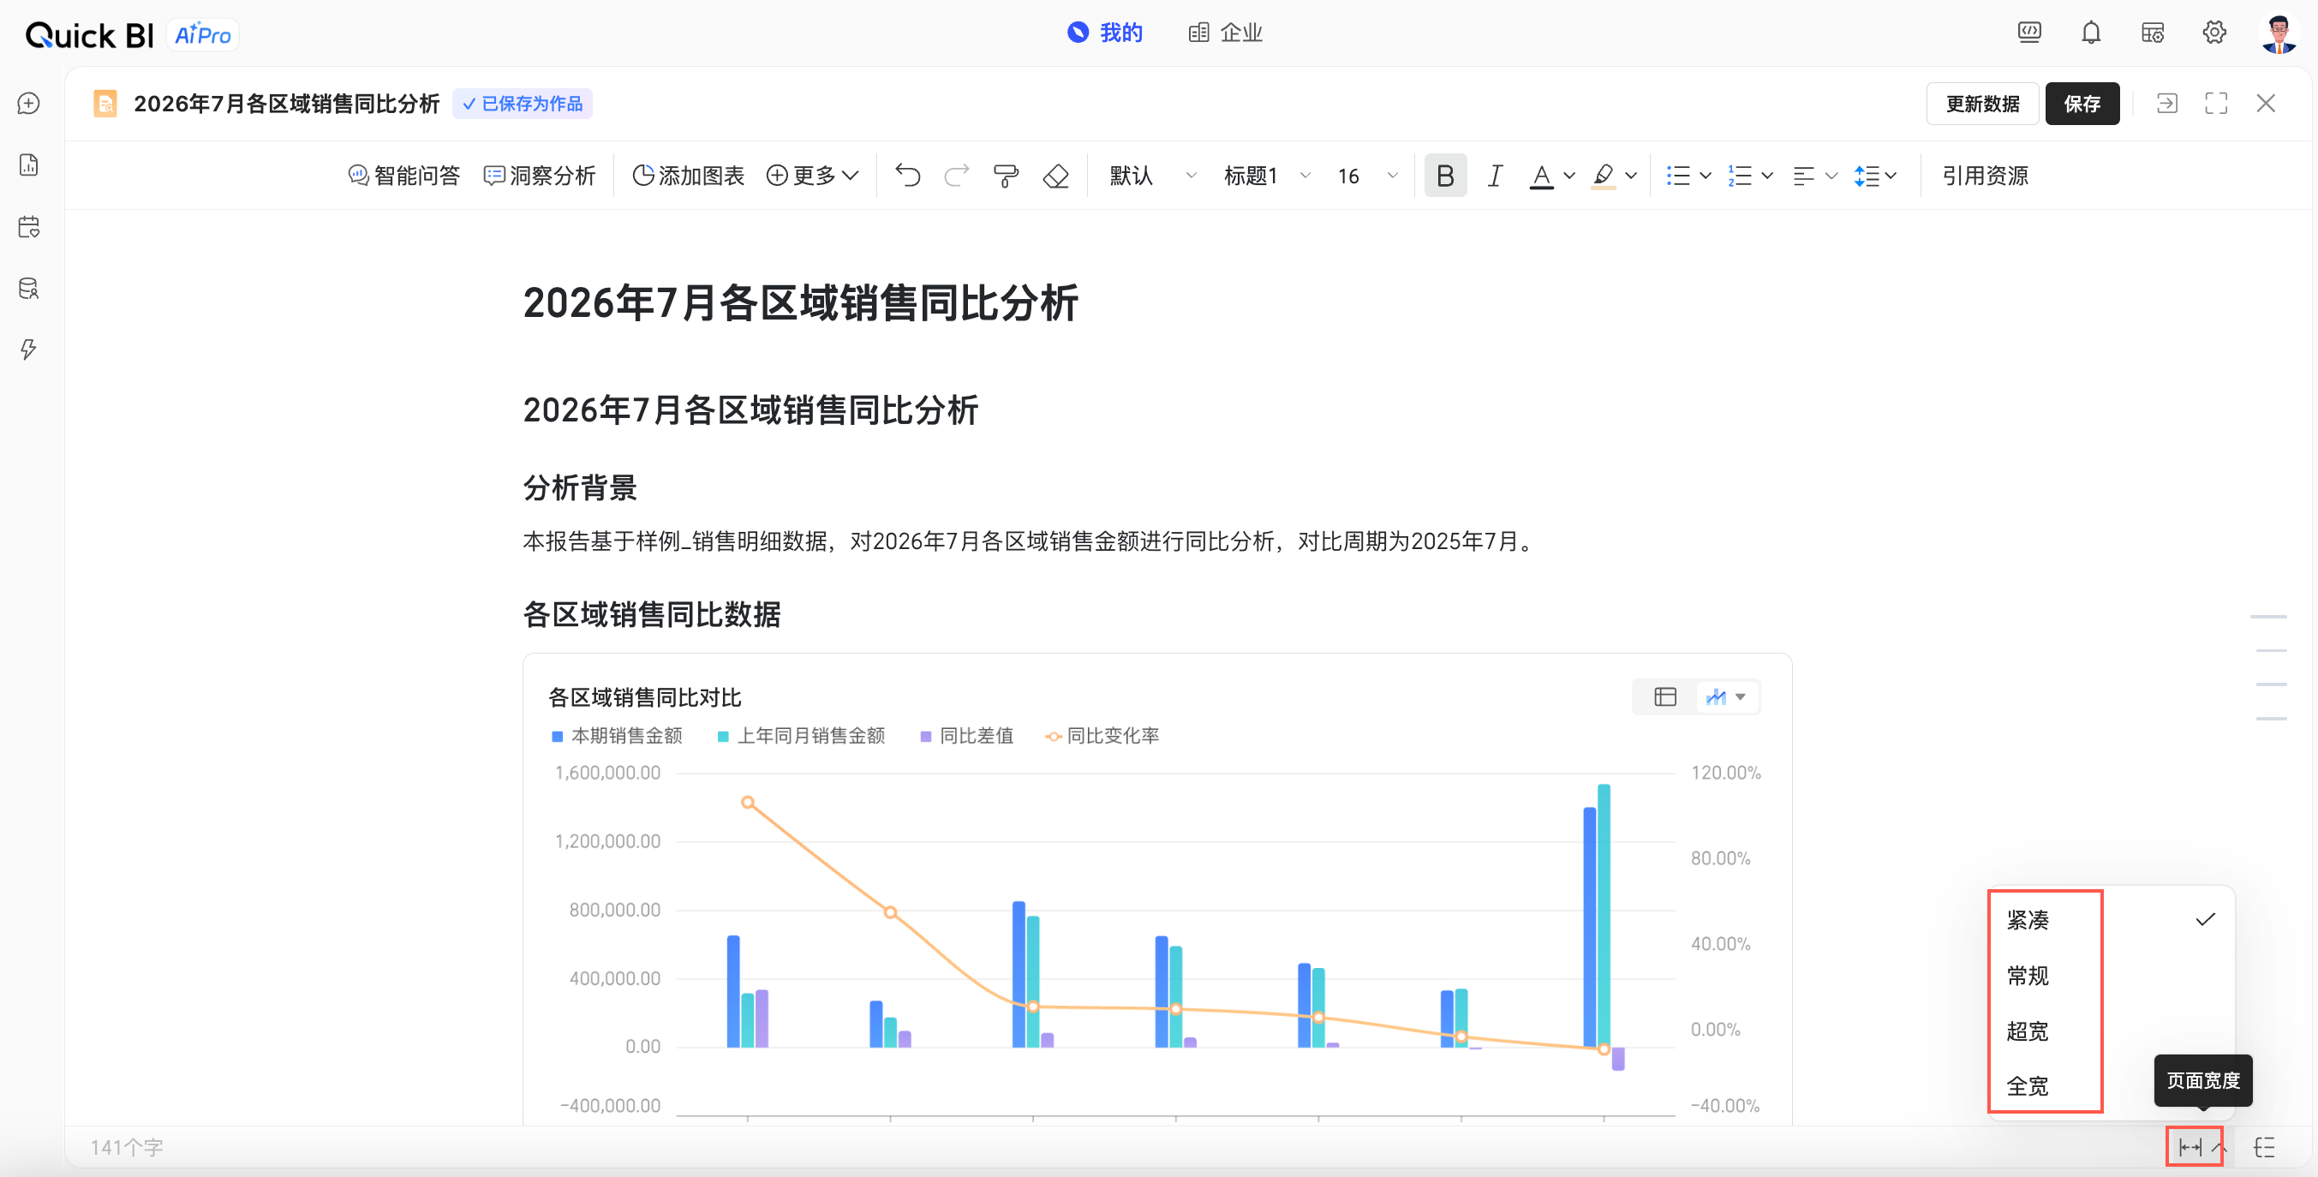Click the 已保存为作品 status tag
This screenshot has height=1177, width=2318.
coord(522,104)
